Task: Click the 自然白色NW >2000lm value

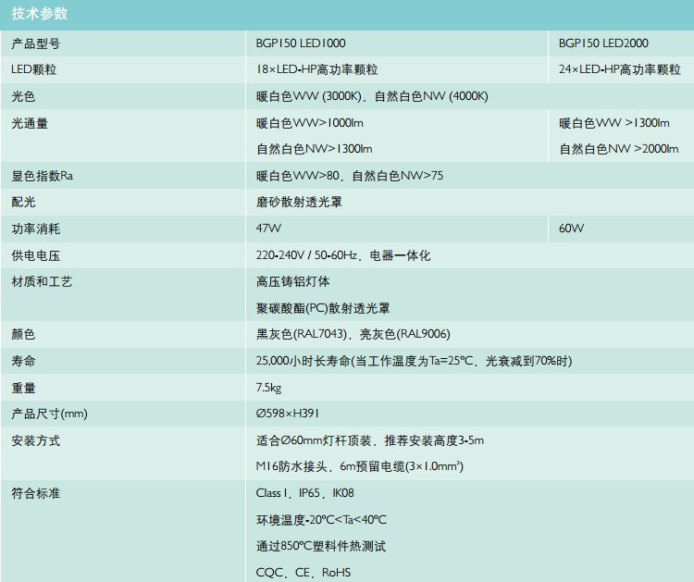Action: click(x=618, y=149)
